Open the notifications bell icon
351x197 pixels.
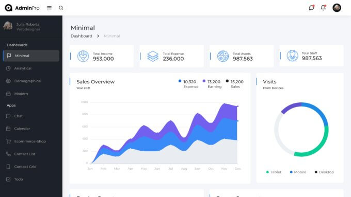tap(323, 8)
